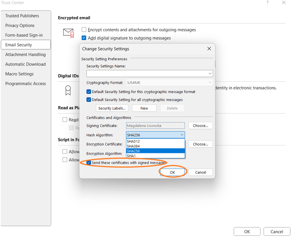Toggle send certificates with signed messages
The height and width of the screenshot is (237, 291).
point(89,163)
